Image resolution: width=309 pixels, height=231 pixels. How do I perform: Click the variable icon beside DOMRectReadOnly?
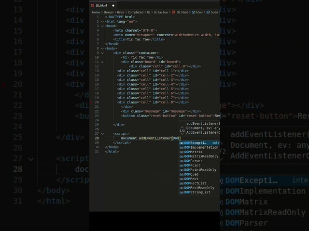[182, 188]
